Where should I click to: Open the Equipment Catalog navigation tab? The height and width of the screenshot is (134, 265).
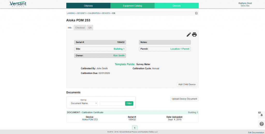point(132,6)
